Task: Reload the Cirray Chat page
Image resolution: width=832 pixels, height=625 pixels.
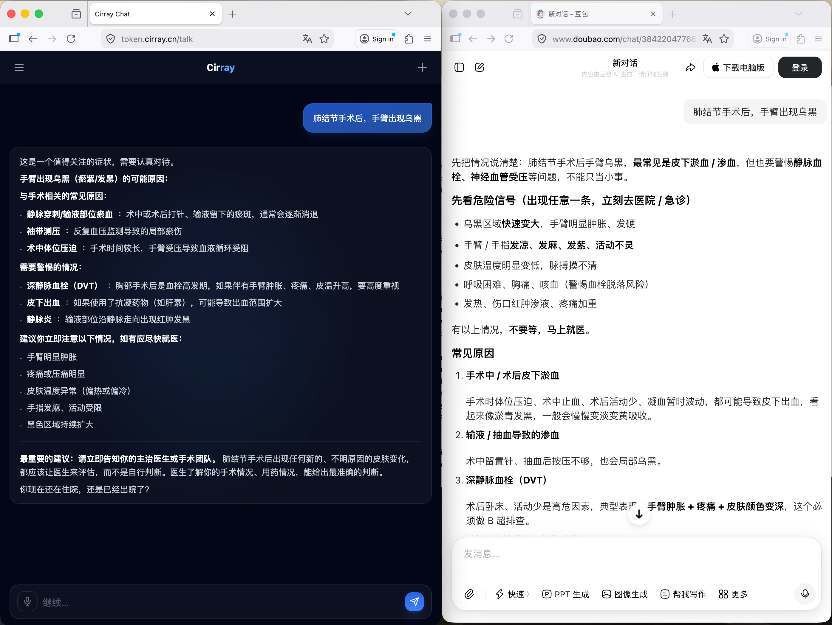Action: coord(71,39)
